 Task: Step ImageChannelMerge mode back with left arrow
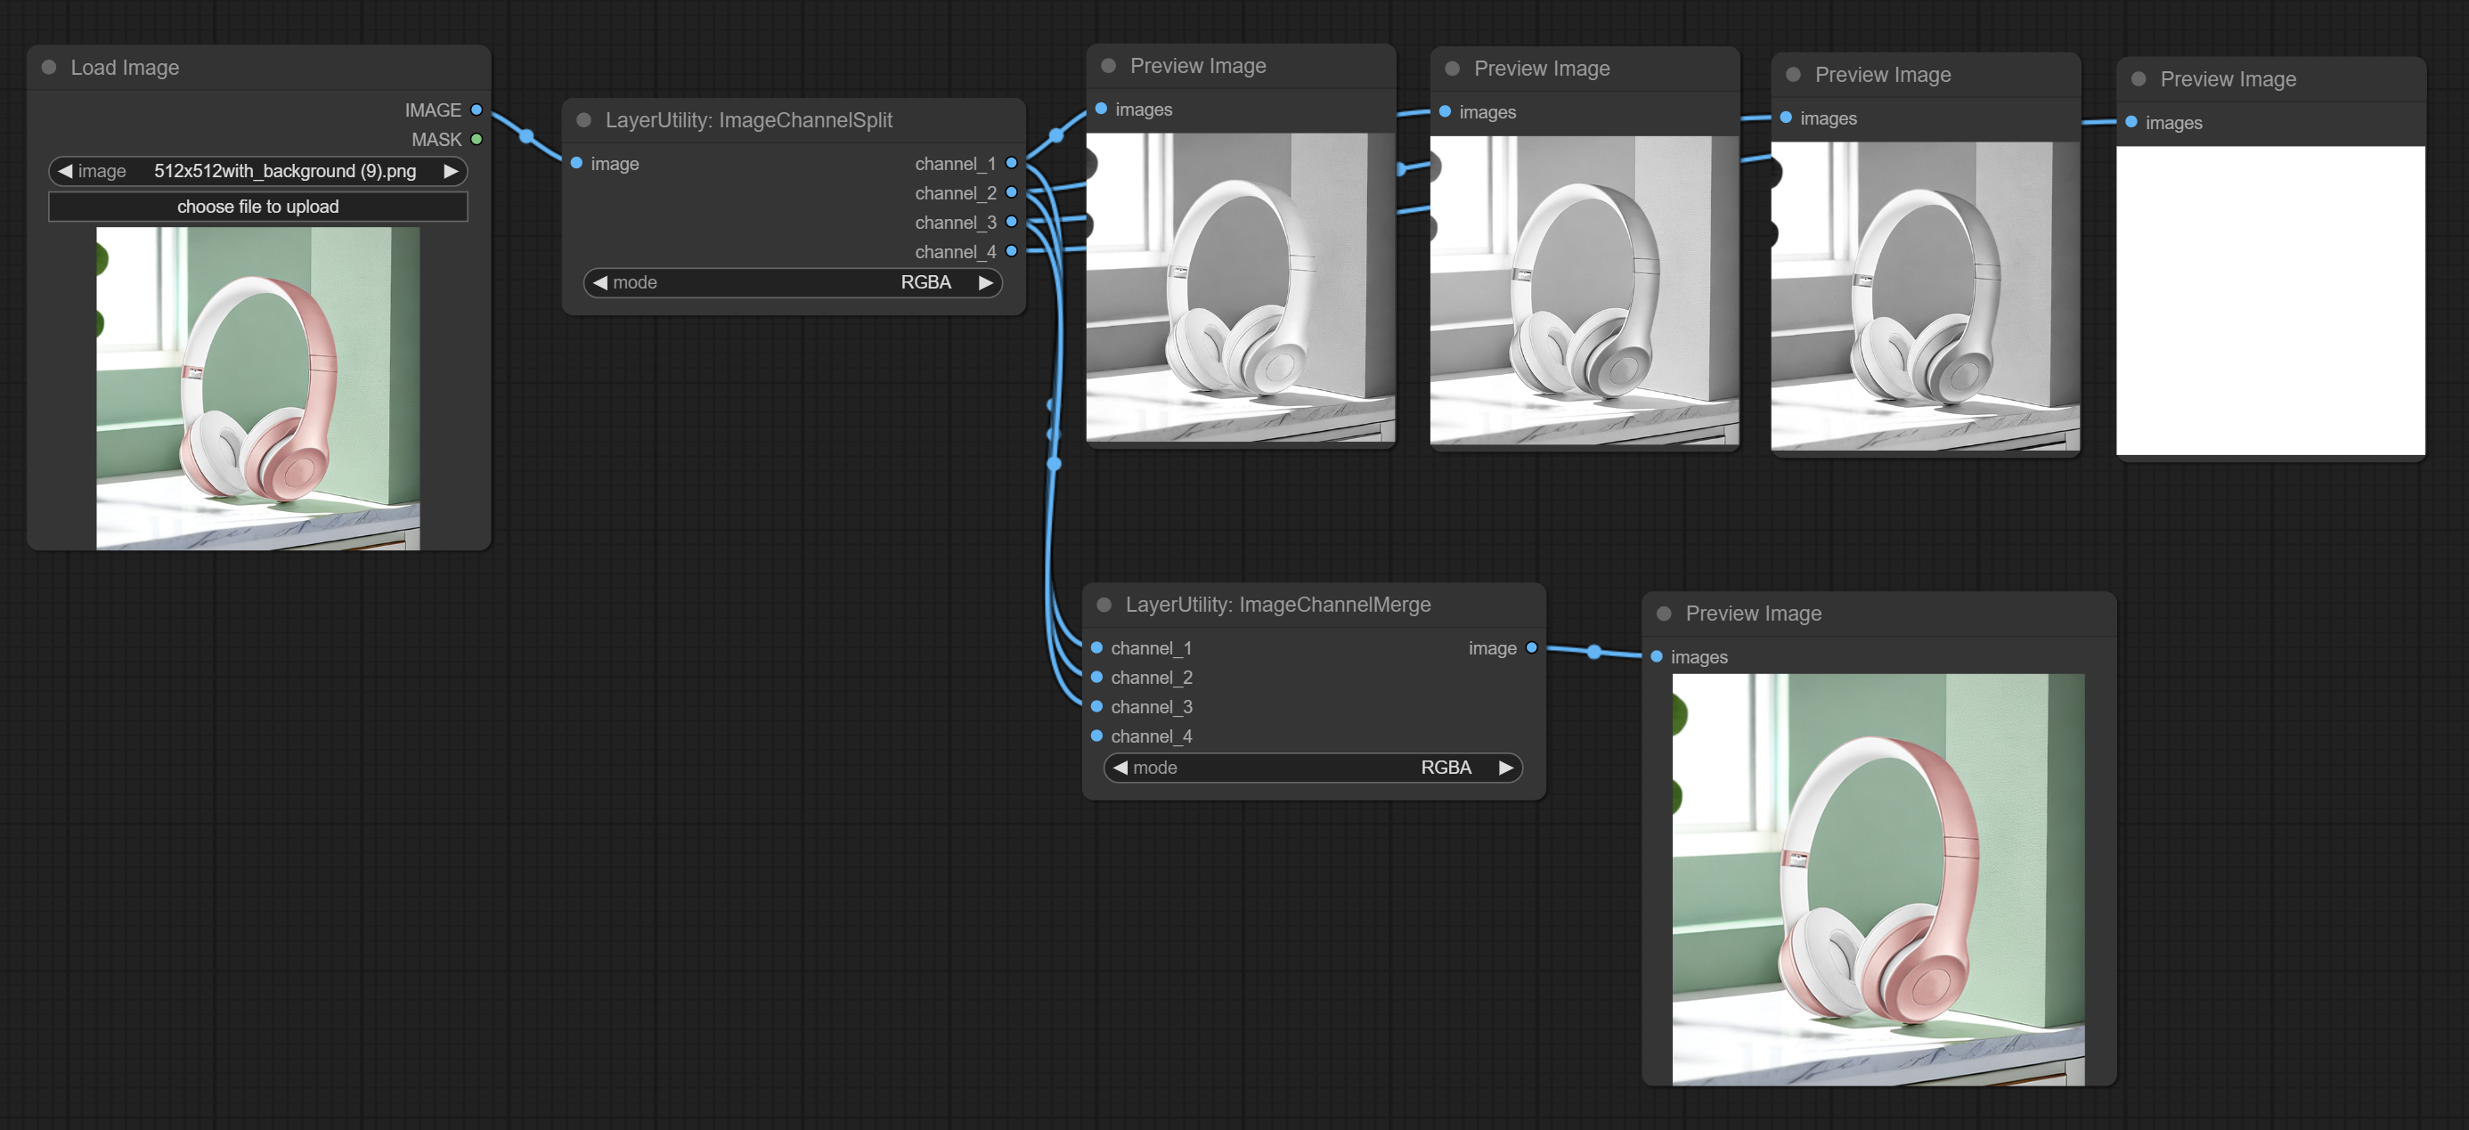click(1120, 768)
